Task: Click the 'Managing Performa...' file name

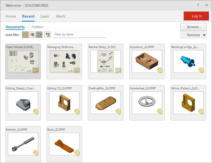Action: click(61, 47)
